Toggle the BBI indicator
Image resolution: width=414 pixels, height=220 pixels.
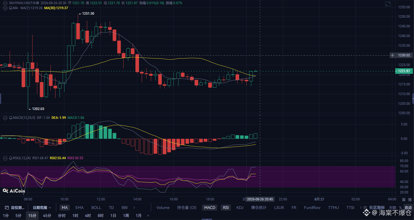tap(124, 208)
